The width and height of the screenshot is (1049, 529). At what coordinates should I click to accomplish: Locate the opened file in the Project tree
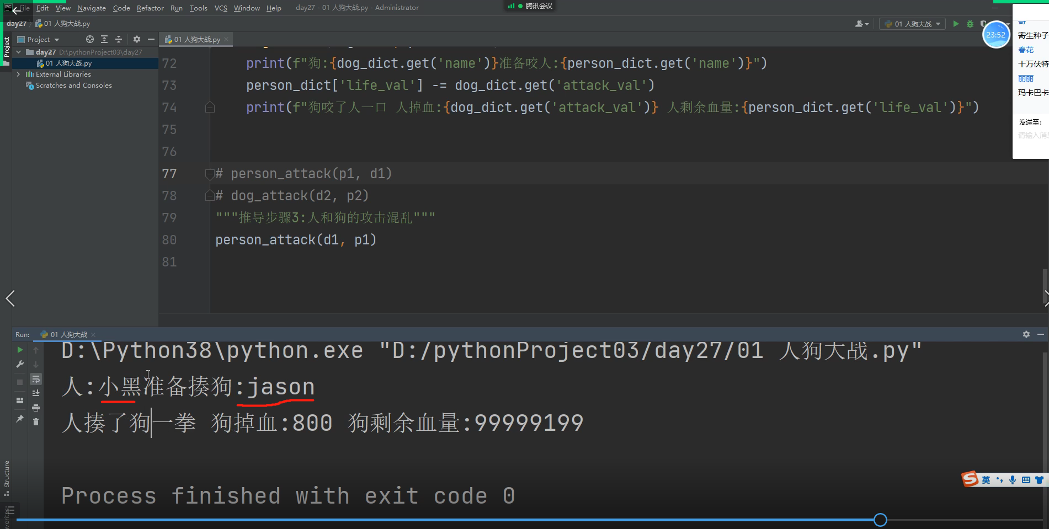click(x=90, y=39)
